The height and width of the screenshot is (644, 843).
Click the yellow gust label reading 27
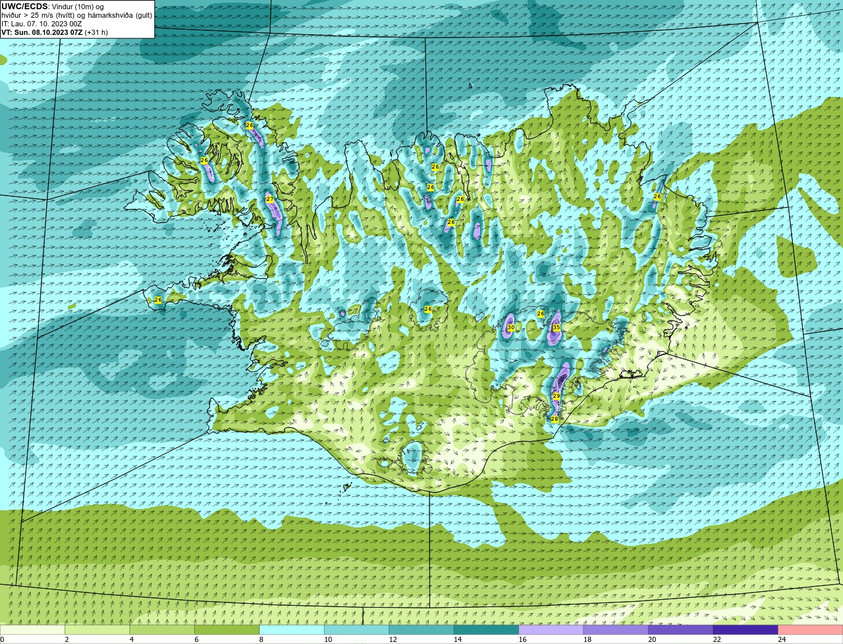point(270,199)
